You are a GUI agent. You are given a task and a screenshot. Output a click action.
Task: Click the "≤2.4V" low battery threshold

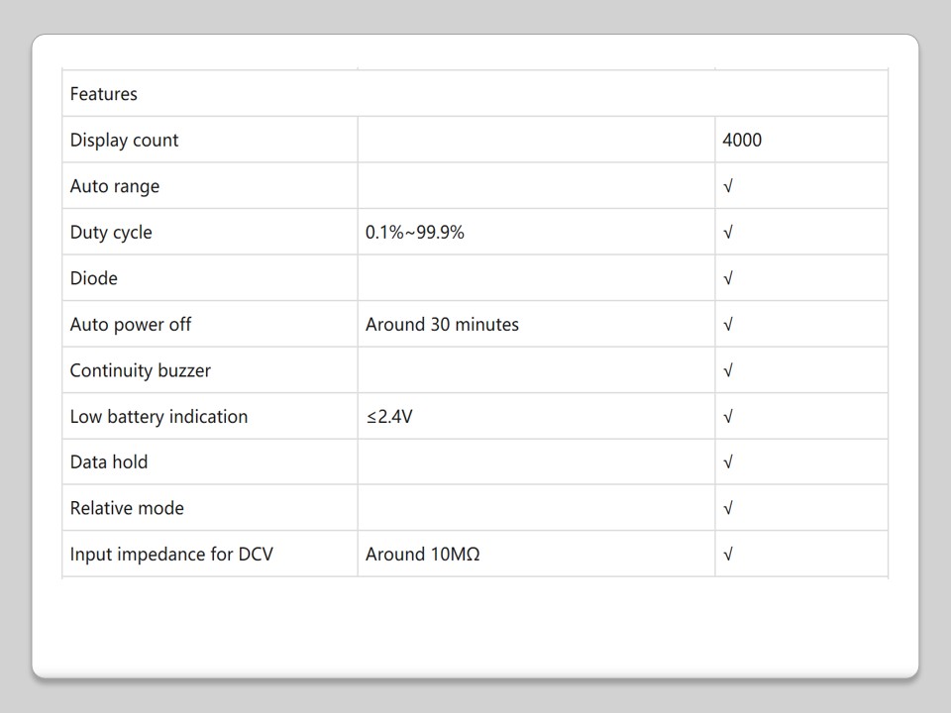[389, 416]
